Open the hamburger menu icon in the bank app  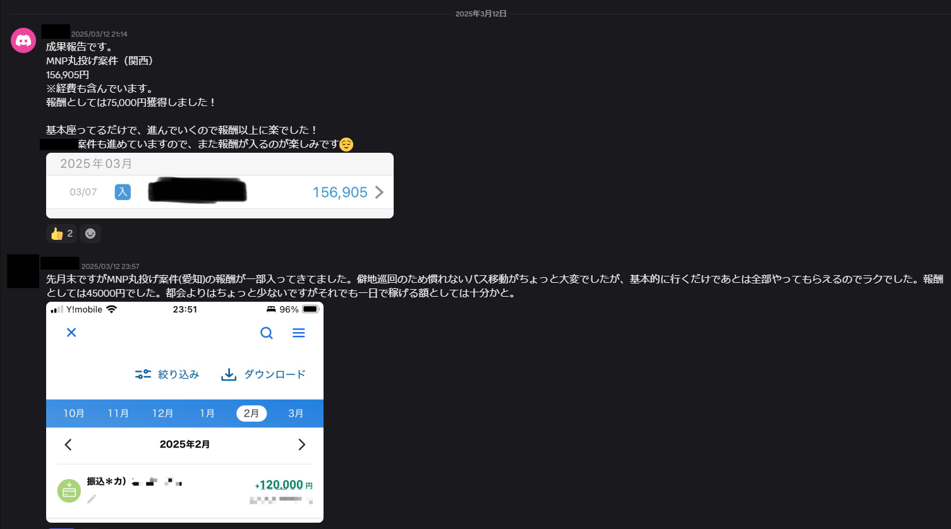tap(299, 333)
